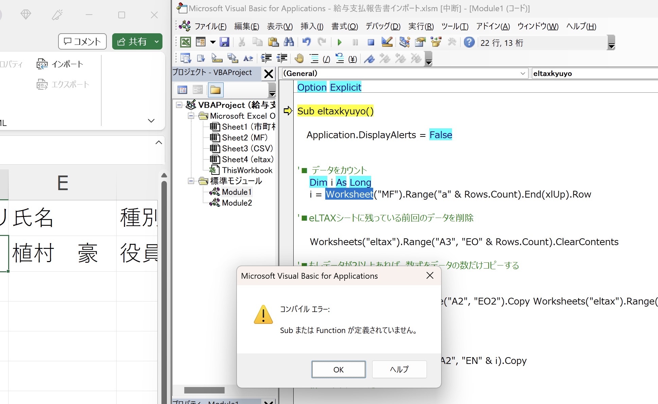658x404 pixels.
Task: Outdent the selected code lines
Action: pyautogui.click(x=282, y=58)
